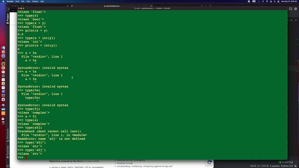Open the View menu
299x168 pixels.
(x=28, y=1)
